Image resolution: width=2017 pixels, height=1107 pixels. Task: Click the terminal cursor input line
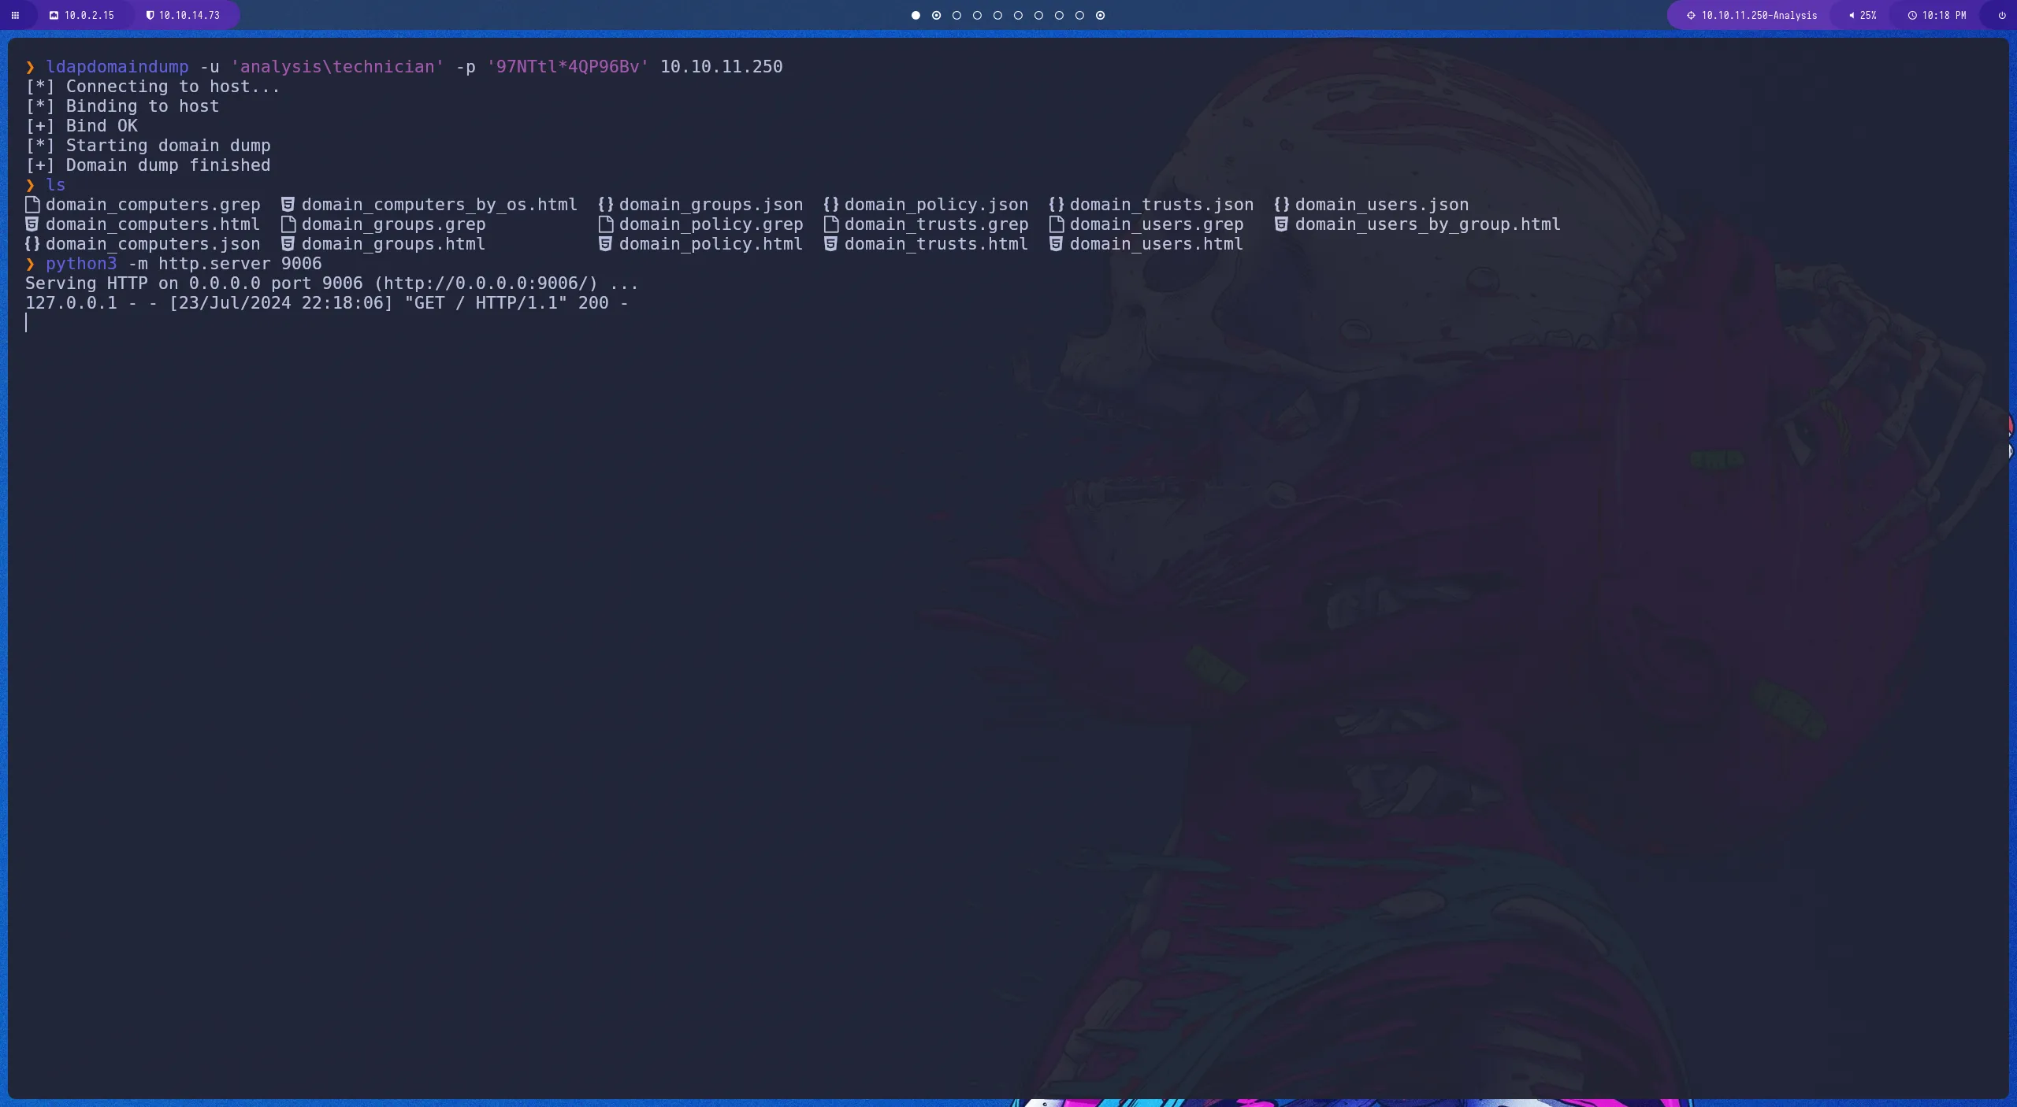pyautogui.click(x=27, y=323)
